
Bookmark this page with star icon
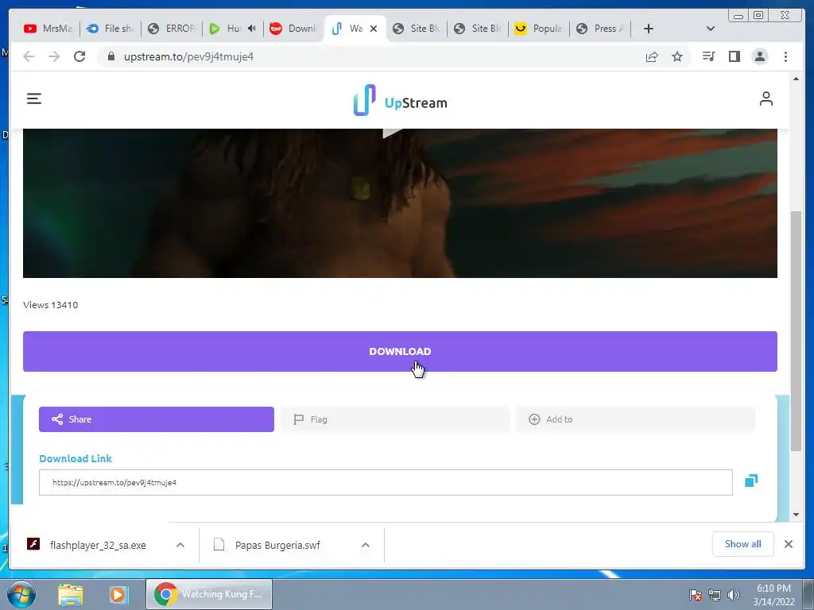coord(677,56)
